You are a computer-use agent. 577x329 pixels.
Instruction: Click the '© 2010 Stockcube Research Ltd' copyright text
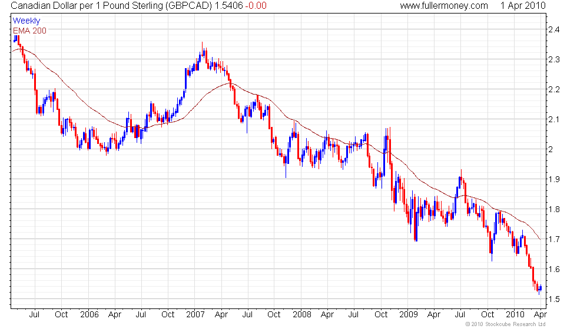[x=505, y=324]
